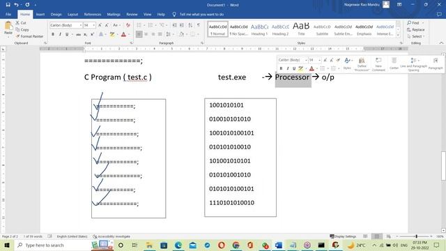Increase font size with Grow Font icon
This screenshot has width=446, height=251.
(x=100, y=25)
